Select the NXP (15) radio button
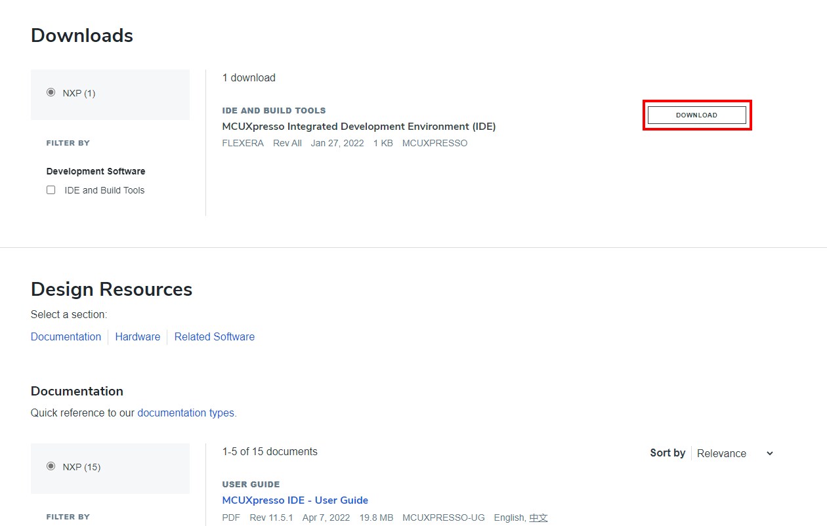Screen dimensions: 827x526 51,466
